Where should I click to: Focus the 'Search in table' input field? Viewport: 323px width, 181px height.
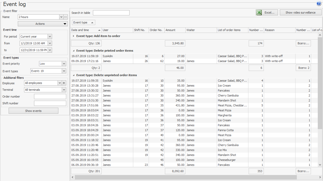coord(111,13)
